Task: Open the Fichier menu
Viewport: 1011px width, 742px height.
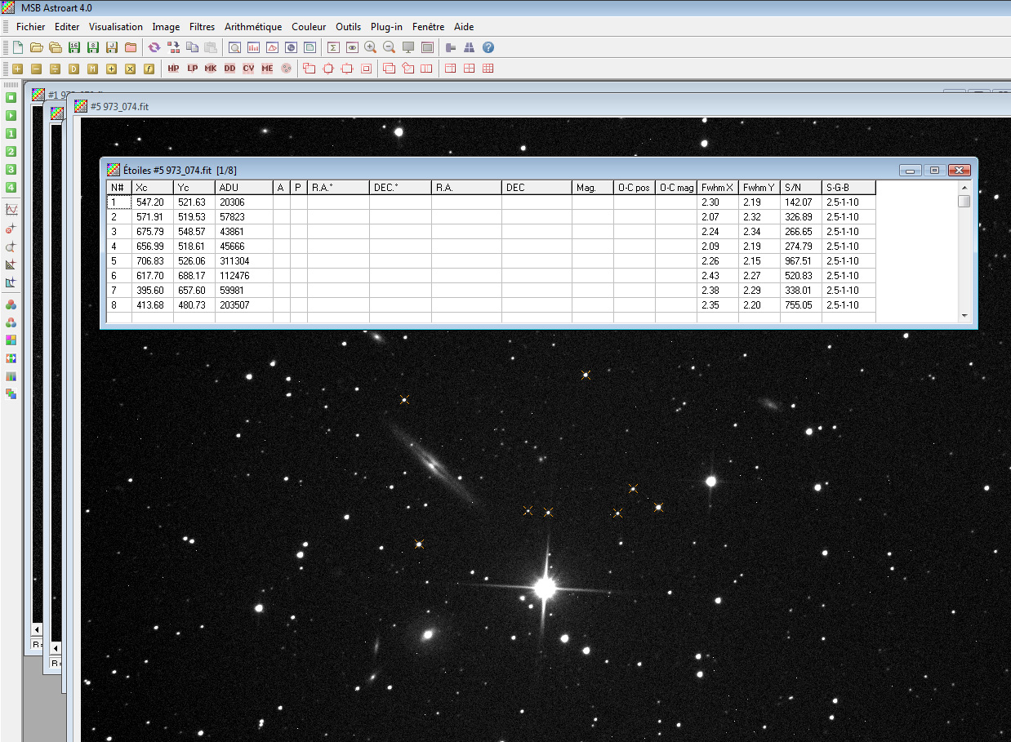Action: pyautogui.click(x=30, y=26)
